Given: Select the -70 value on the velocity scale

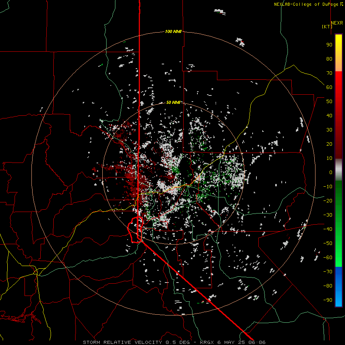Looking at the screenshot, I should click(328, 272).
